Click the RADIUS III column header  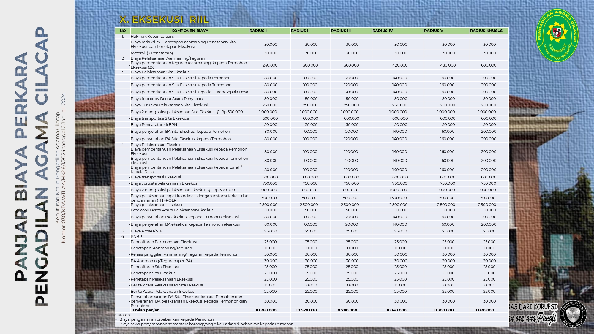tap(351, 31)
